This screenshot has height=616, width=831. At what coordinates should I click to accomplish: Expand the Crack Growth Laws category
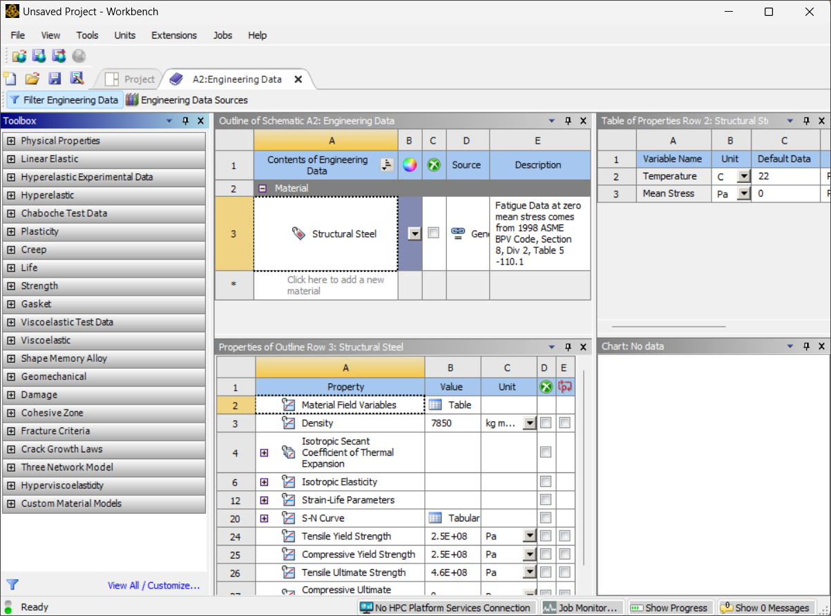11,449
